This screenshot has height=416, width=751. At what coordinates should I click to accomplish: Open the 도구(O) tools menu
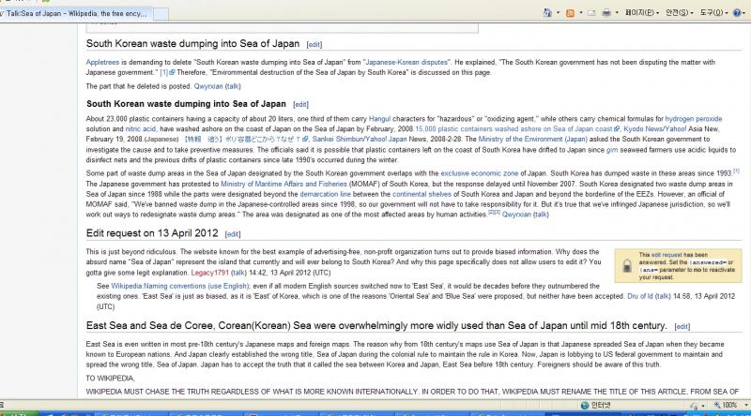coord(710,14)
